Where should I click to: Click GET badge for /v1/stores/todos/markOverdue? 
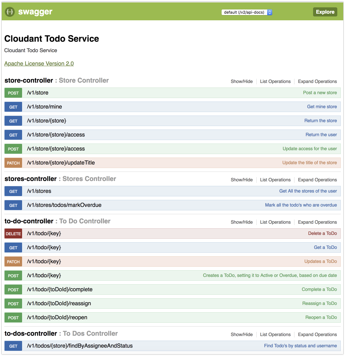pos(13,205)
